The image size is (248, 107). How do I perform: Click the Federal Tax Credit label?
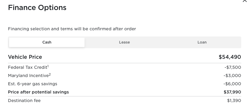click(28, 67)
